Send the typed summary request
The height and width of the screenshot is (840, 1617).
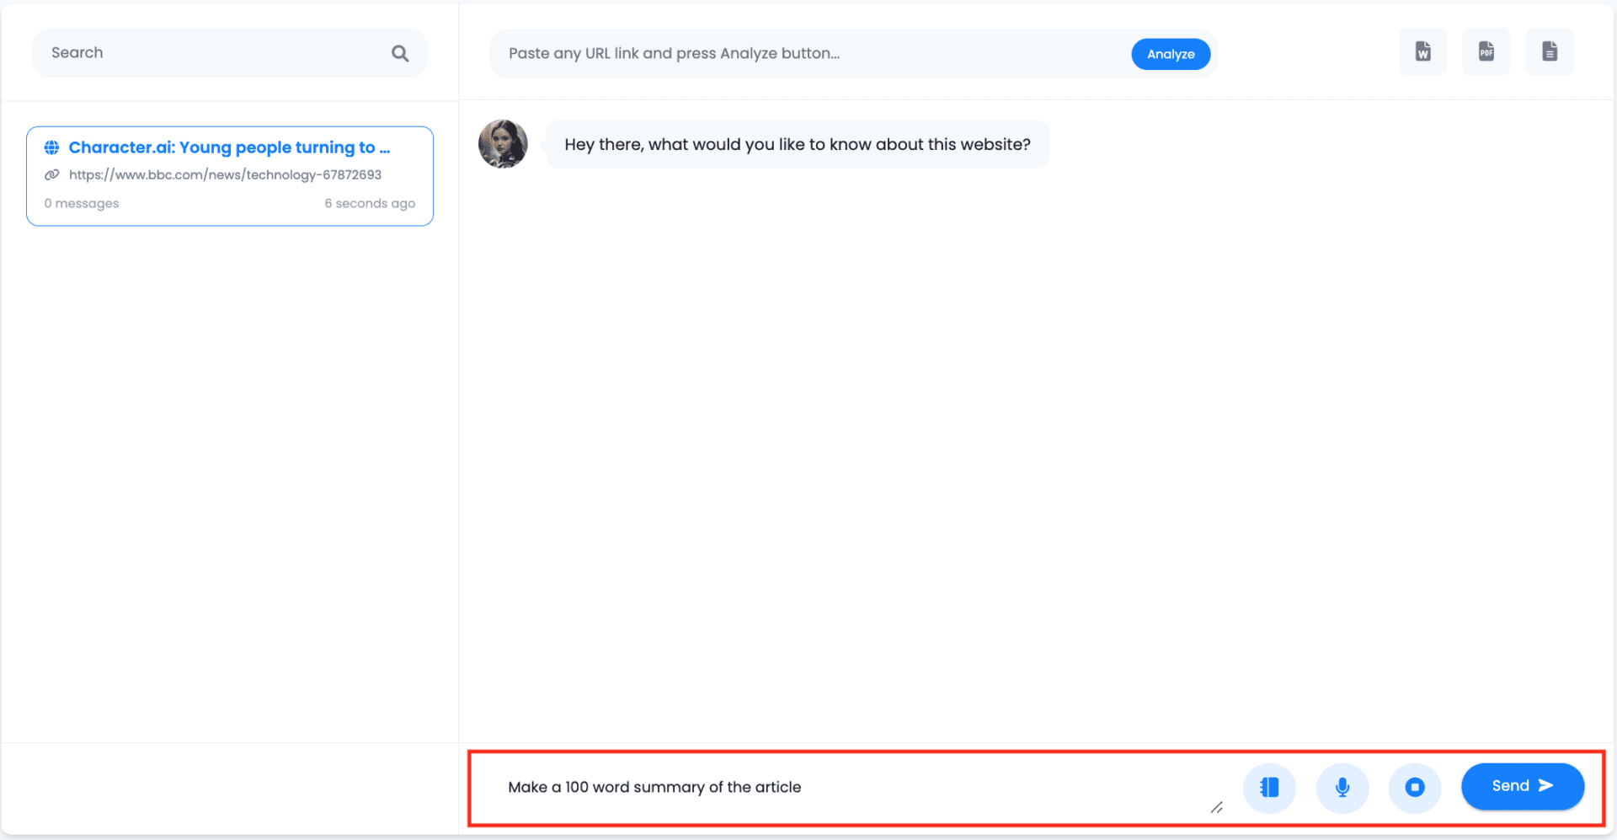pyautogui.click(x=1522, y=786)
